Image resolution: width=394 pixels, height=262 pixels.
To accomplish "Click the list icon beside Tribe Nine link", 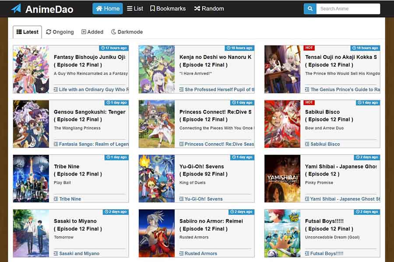I will point(56,199).
